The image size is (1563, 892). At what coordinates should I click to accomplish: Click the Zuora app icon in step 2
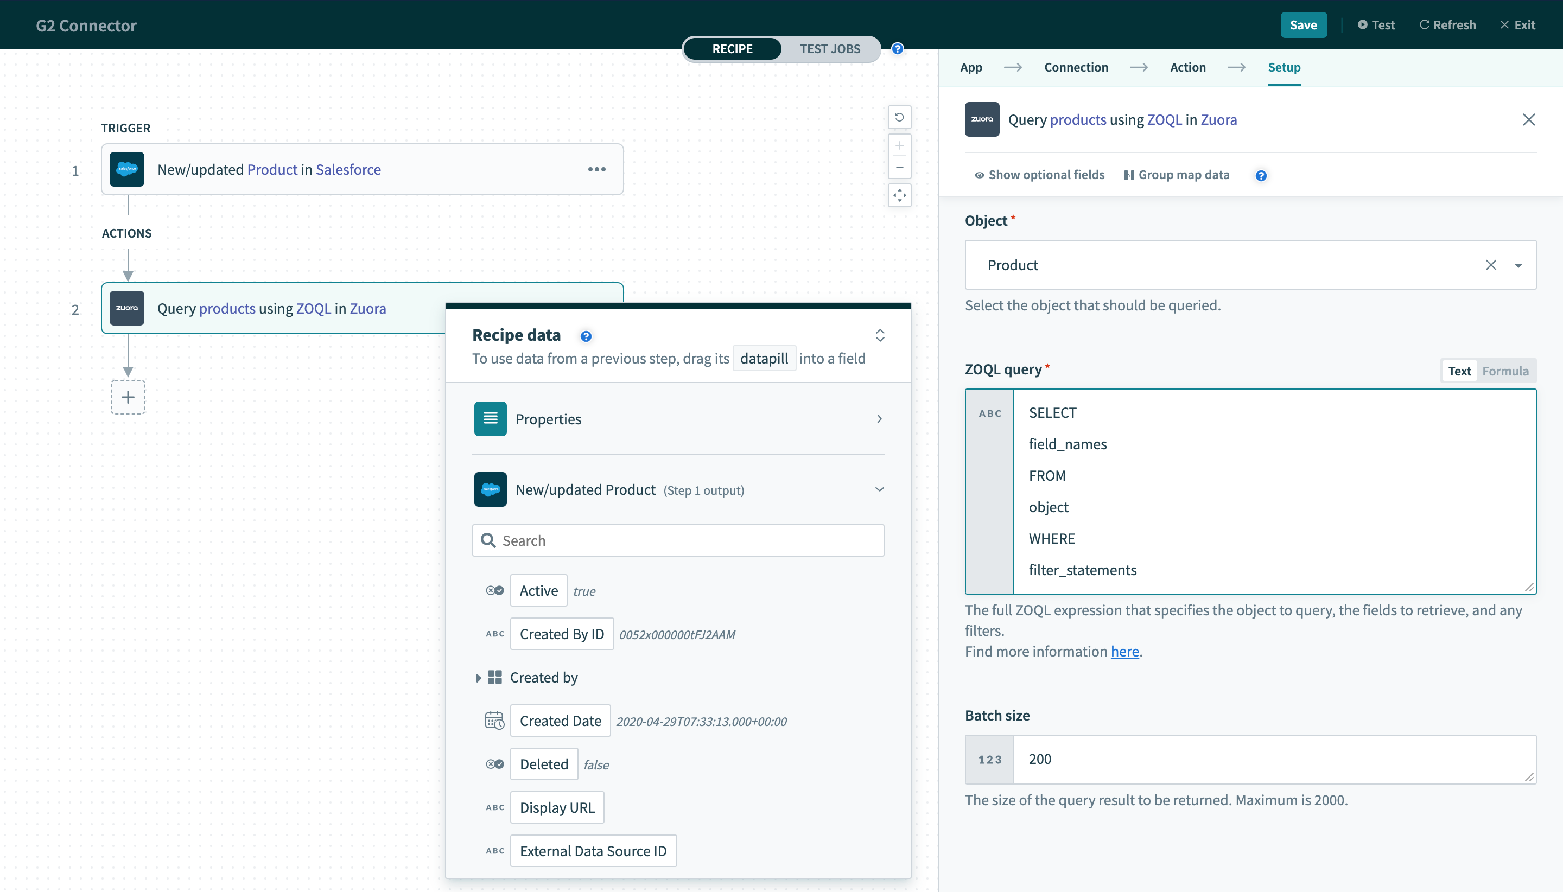pos(128,308)
